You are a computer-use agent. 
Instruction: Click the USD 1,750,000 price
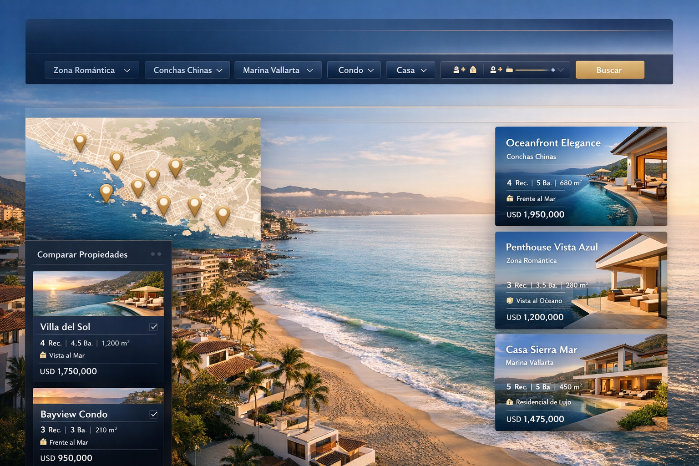68,371
